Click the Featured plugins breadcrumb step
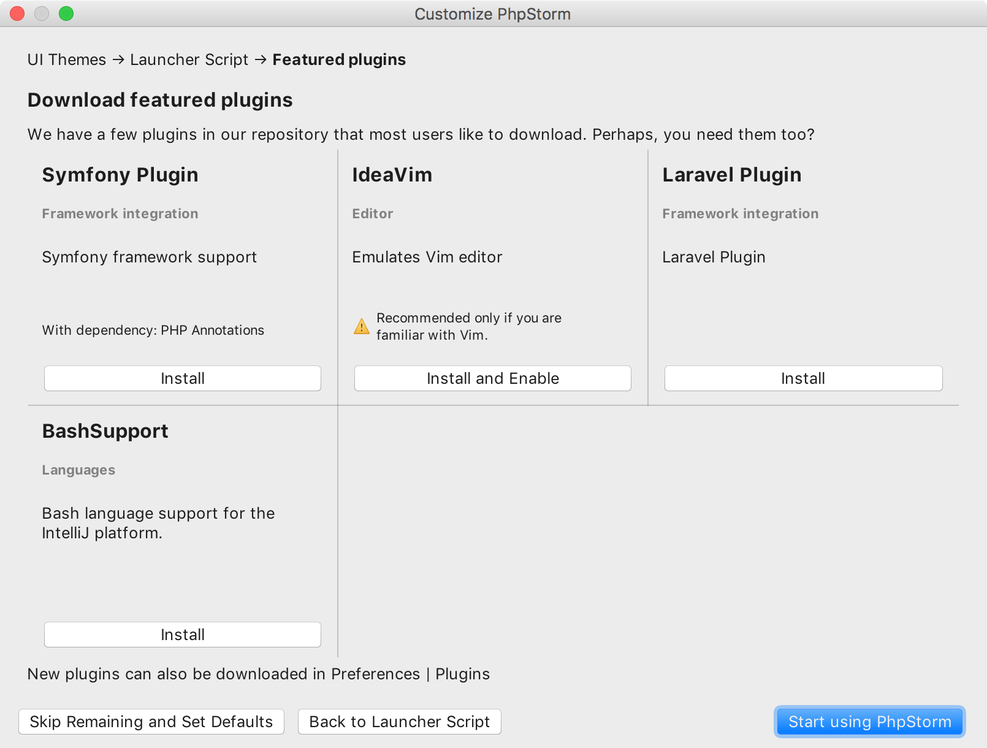The width and height of the screenshot is (987, 748). pos(339,59)
